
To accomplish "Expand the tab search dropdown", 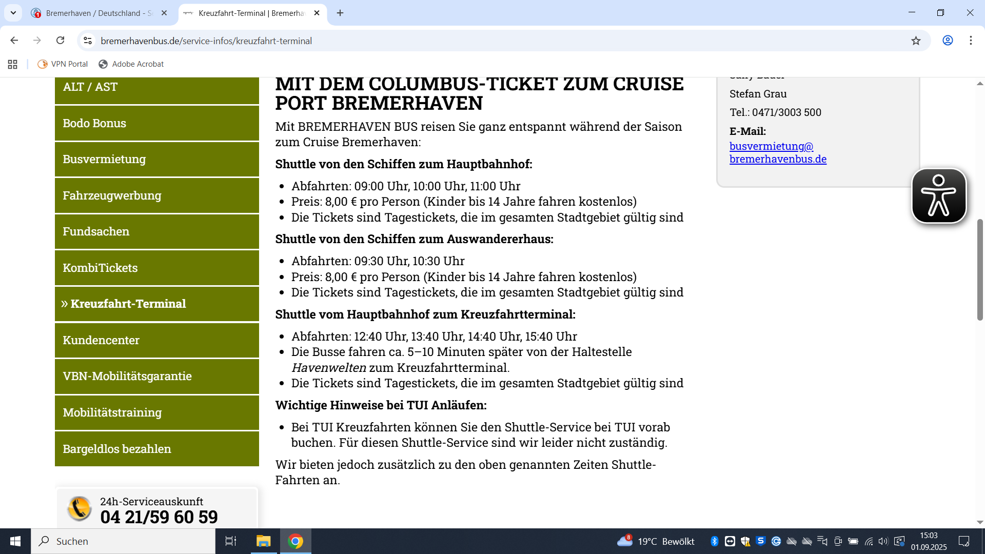I will [13, 13].
